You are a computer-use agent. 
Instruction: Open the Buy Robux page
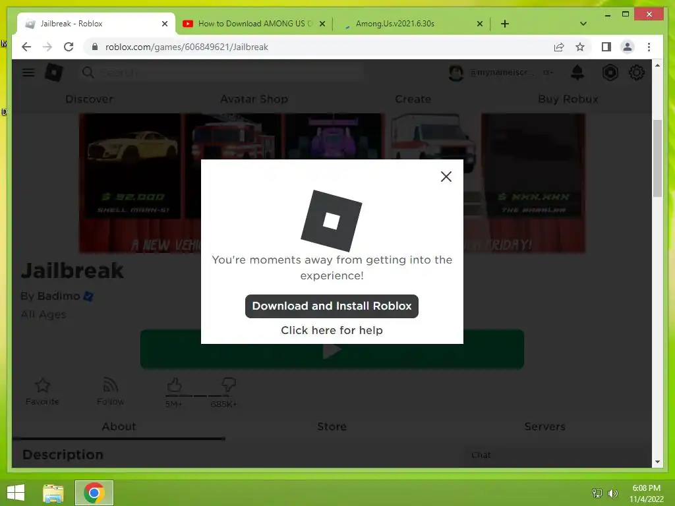click(x=568, y=99)
